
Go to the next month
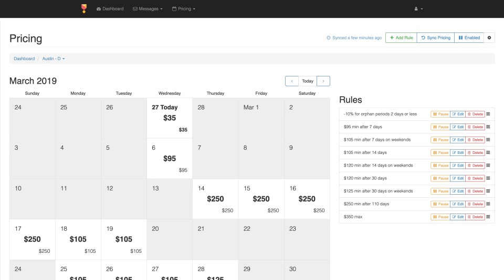click(x=323, y=81)
